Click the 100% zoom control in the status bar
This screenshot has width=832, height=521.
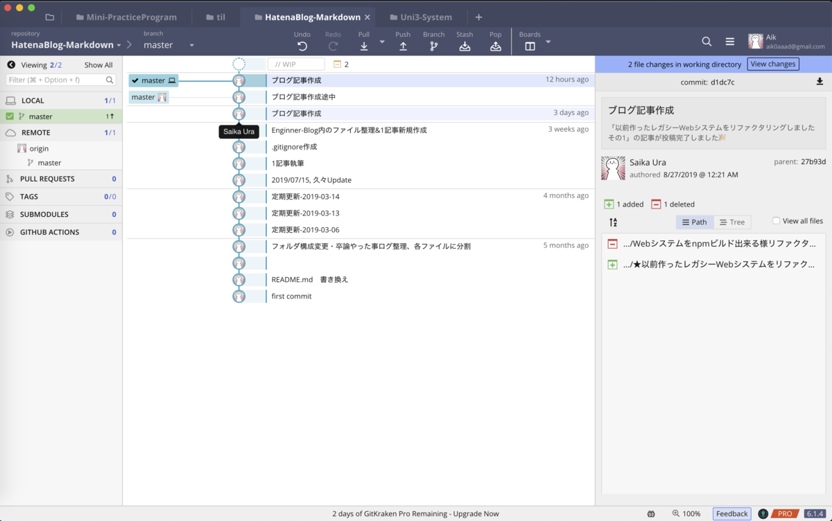687,513
